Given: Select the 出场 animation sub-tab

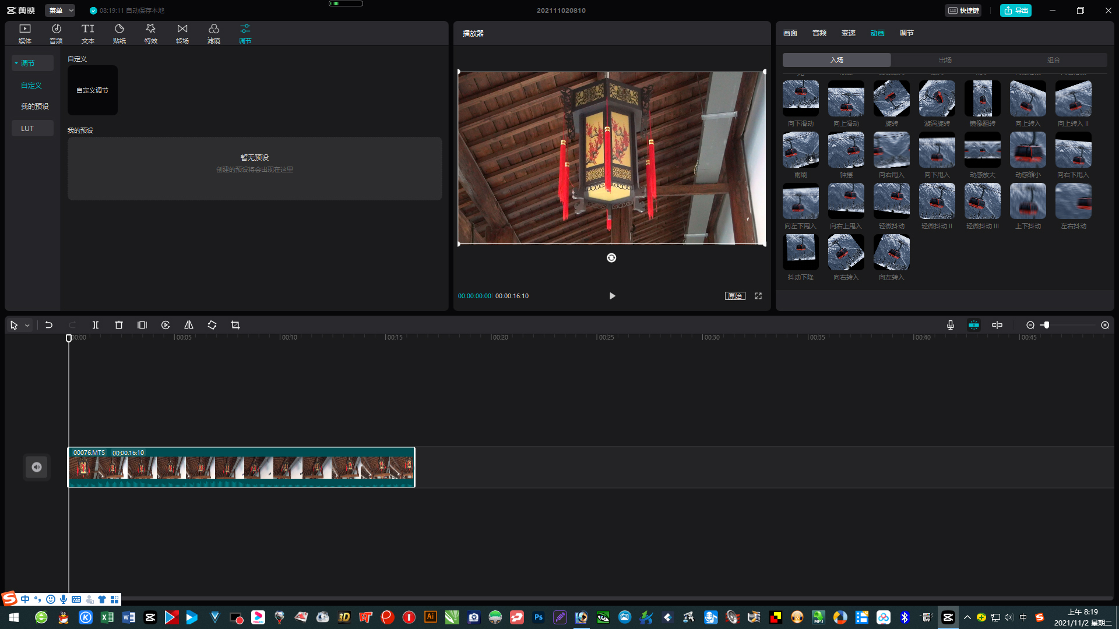Looking at the screenshot, I should coord(945,60).
